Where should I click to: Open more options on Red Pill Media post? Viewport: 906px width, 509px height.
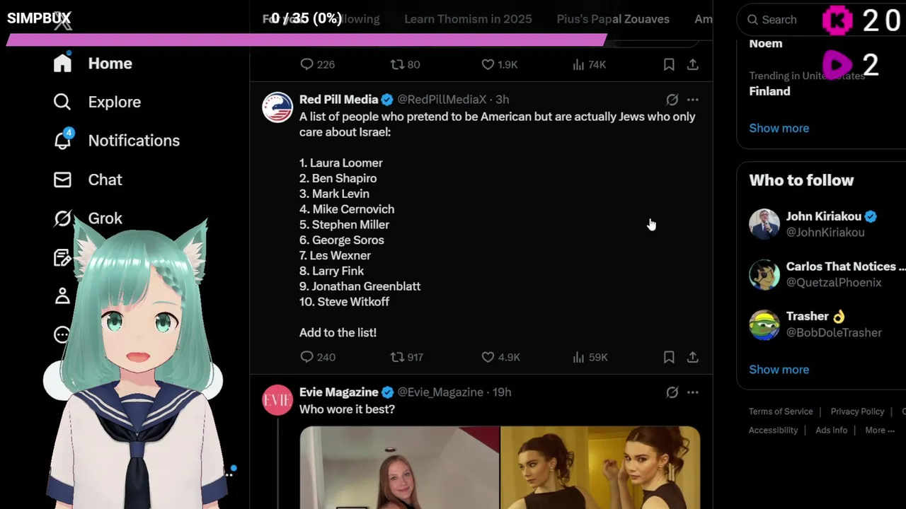tap(693, 100)
